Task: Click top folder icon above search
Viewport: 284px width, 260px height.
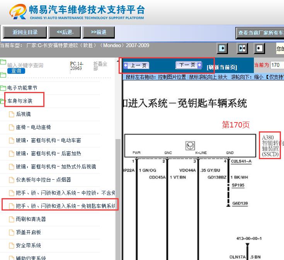Action: click(3, 62)
